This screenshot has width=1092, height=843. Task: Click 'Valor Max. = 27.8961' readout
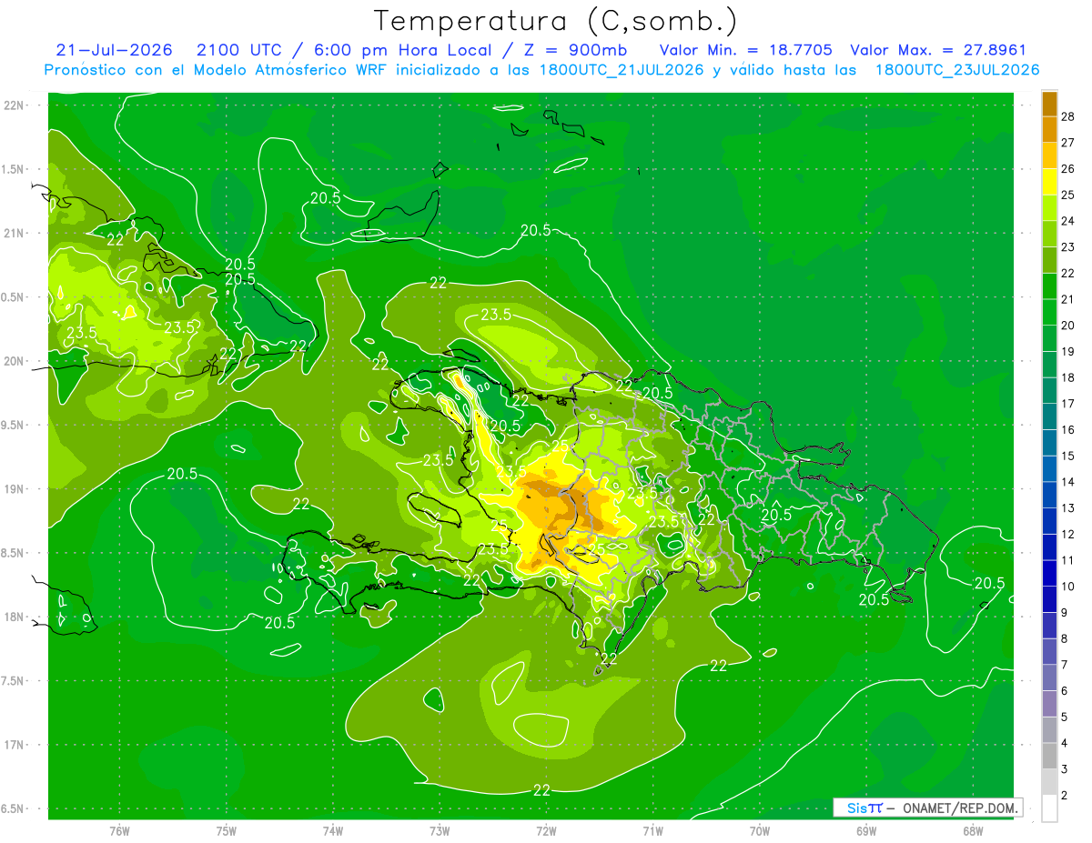coord(938,50)
